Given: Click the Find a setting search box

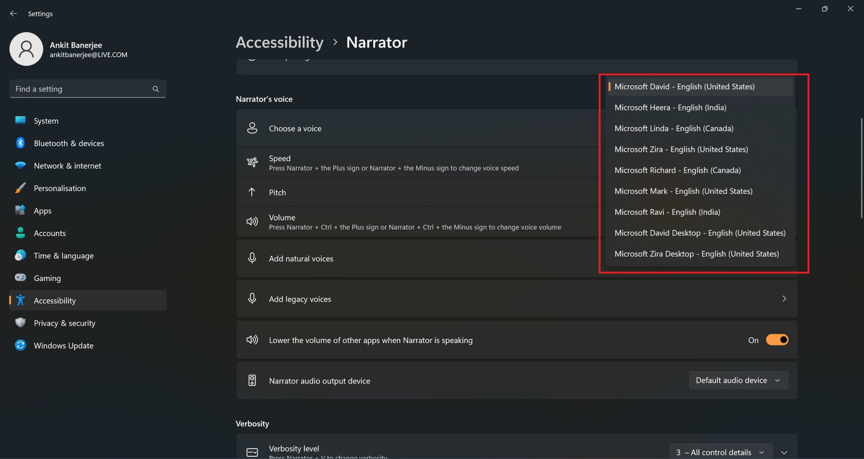Looking at the screenshot, I should [x=88, y=89].
